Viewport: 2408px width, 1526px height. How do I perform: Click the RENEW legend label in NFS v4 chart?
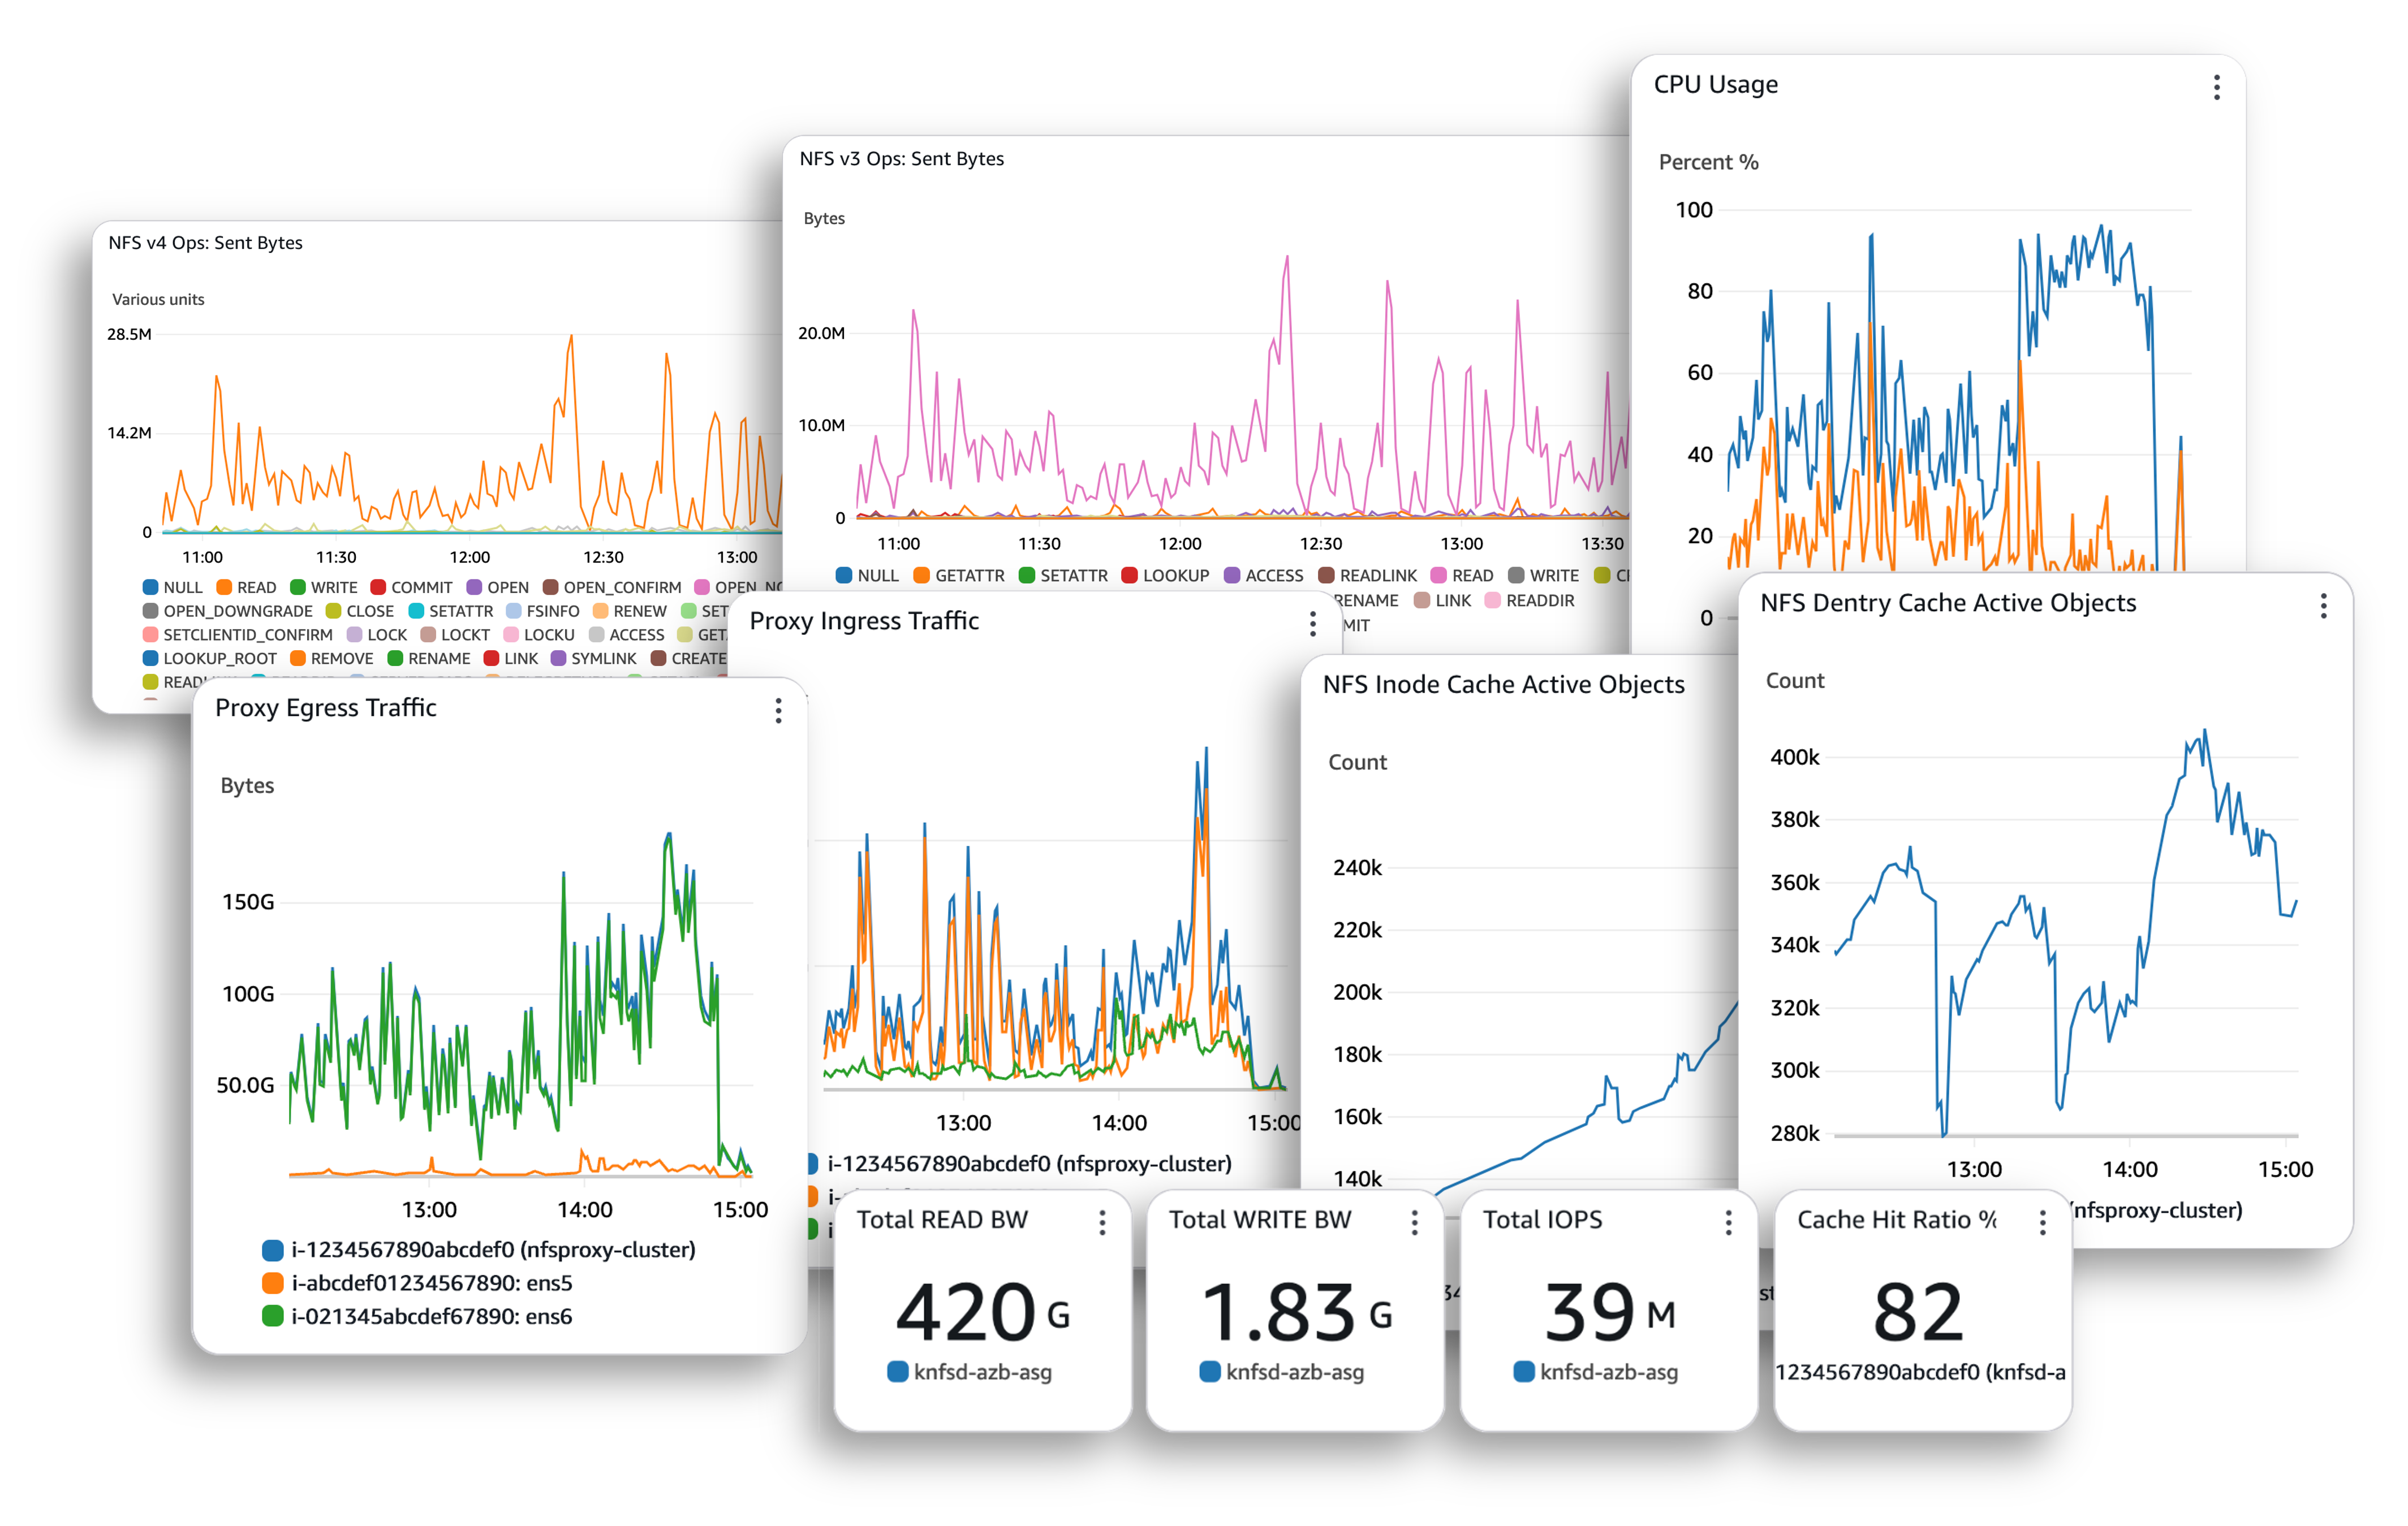click(640, 612)
